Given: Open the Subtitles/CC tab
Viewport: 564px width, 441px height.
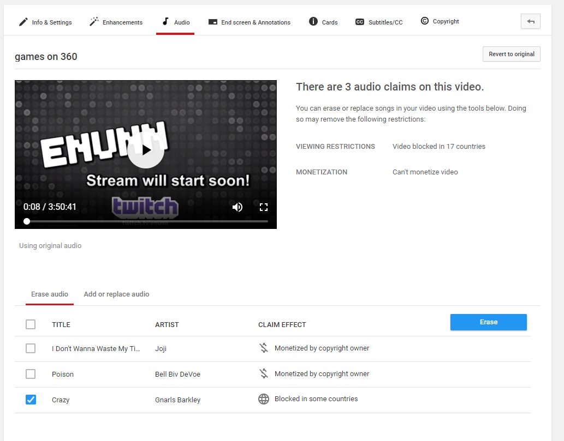Looking at the screenshot, I should (379, 22).
